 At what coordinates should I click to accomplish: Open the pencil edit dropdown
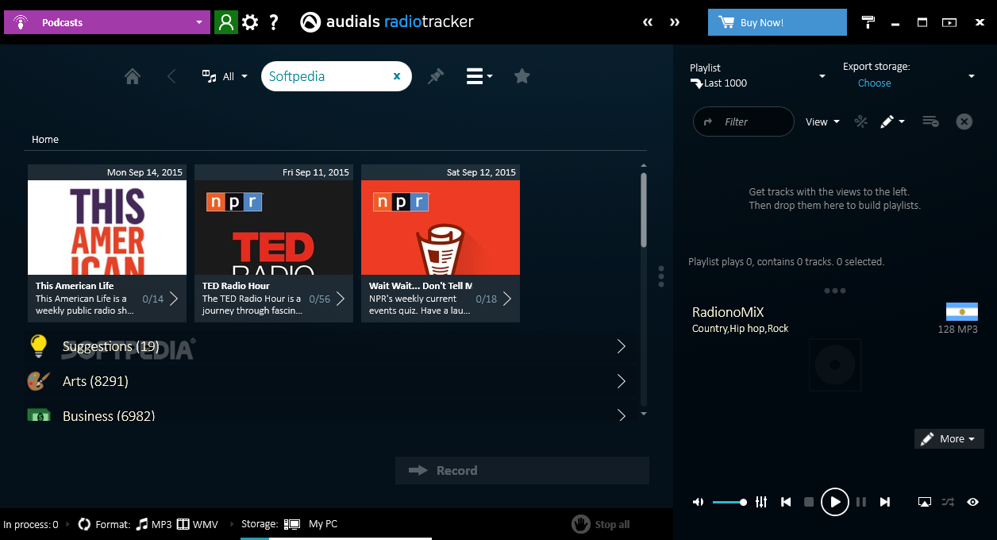(892, 121)
